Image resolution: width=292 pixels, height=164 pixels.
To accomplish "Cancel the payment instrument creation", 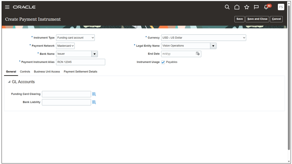I will (276, 19).
